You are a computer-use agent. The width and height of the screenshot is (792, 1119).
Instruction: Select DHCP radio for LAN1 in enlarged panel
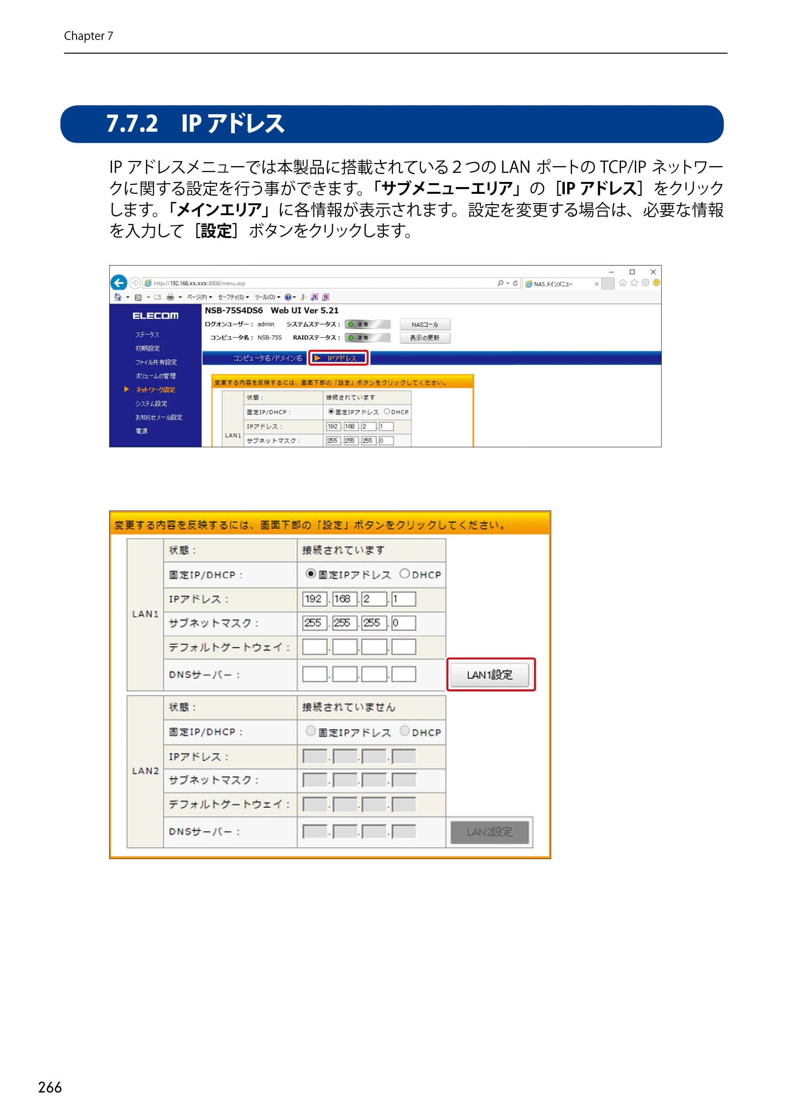[x=404, y=574]
